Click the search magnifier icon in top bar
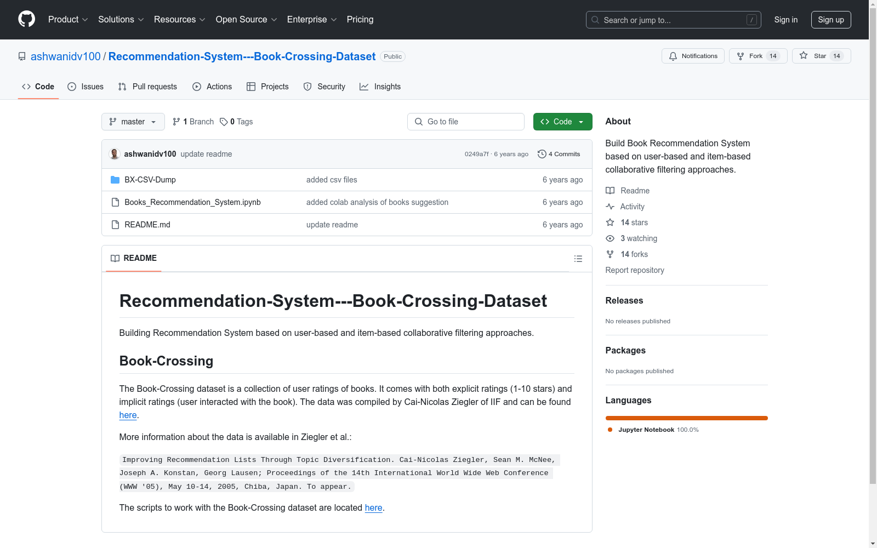The width and height of the screenshot is (877, 548). (x=595, y=20)
